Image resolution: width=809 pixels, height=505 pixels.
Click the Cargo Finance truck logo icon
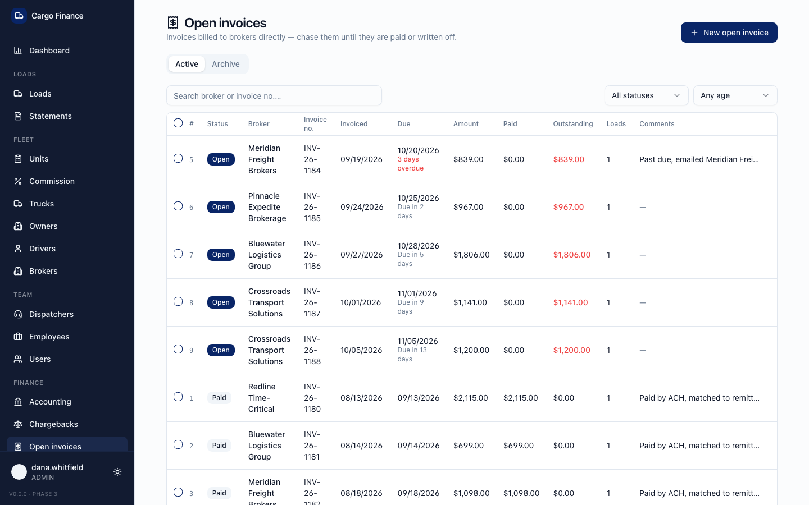tap(19, 16)
